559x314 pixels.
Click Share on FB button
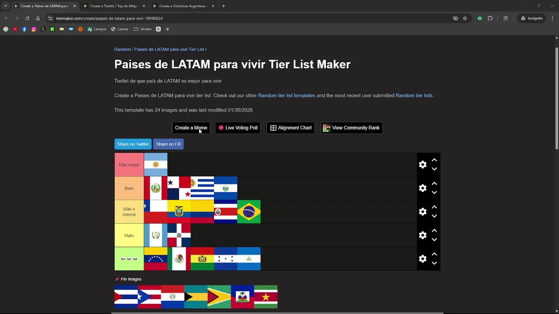point(168,144)
